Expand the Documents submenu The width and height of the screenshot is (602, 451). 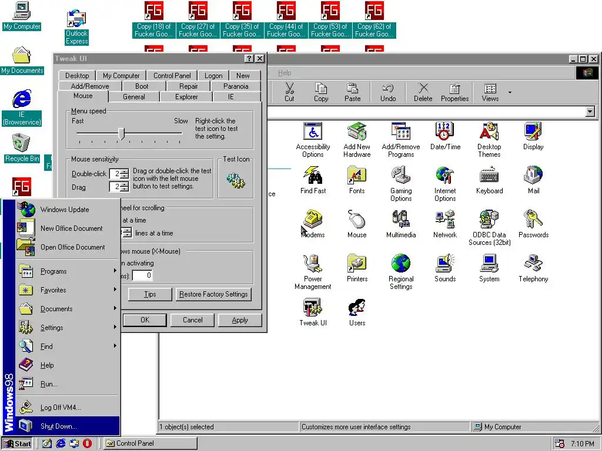pos(68,309)
